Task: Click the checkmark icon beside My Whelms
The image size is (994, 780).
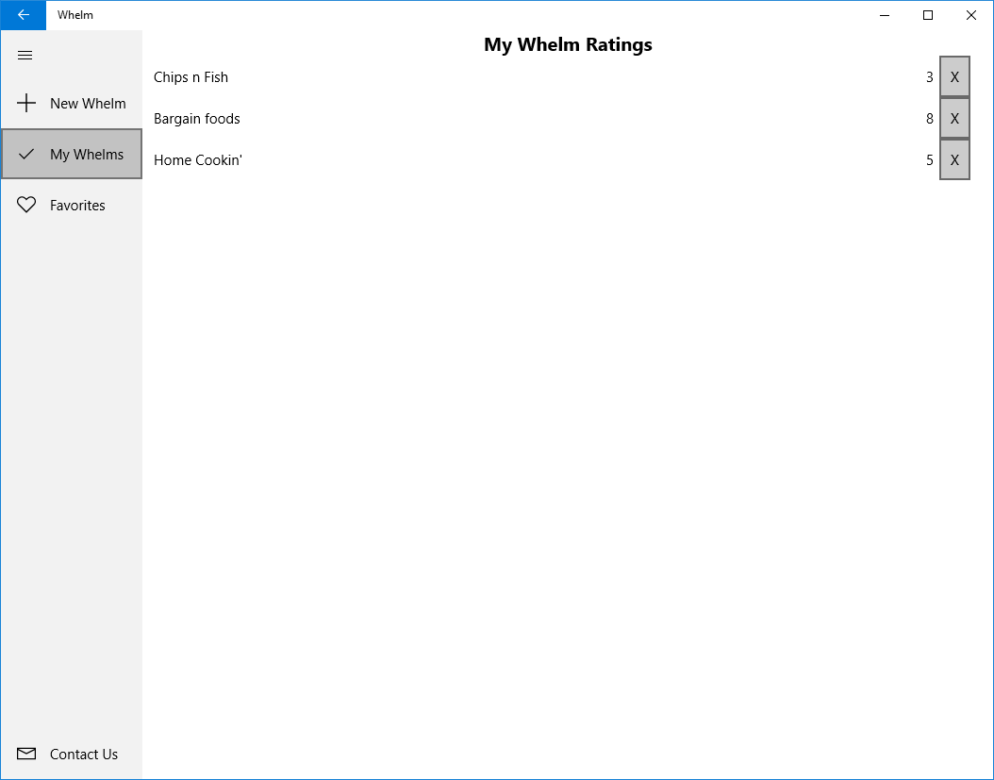Action: click(26, 154)
